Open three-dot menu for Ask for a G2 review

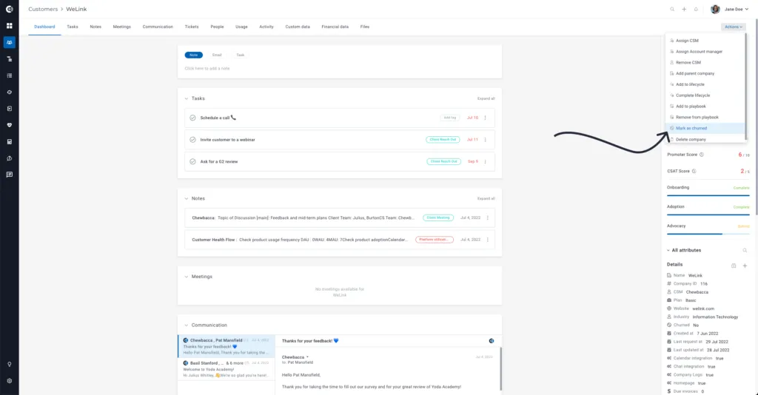click(x=486, y=162)
